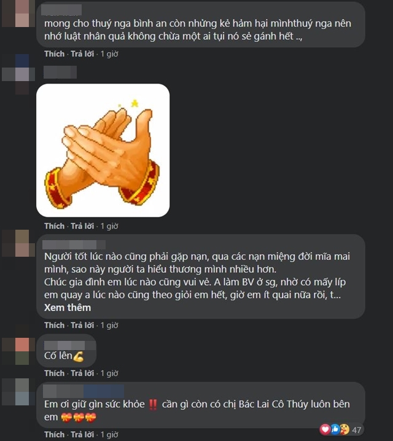393x441 pixels.
Task: Reply to the 'Cố lên' comment
Action: click(x=82, y=373)
